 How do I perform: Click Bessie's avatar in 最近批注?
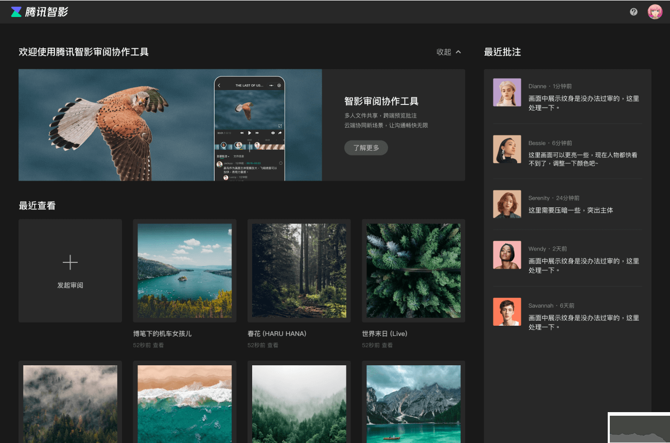(507, 149)
